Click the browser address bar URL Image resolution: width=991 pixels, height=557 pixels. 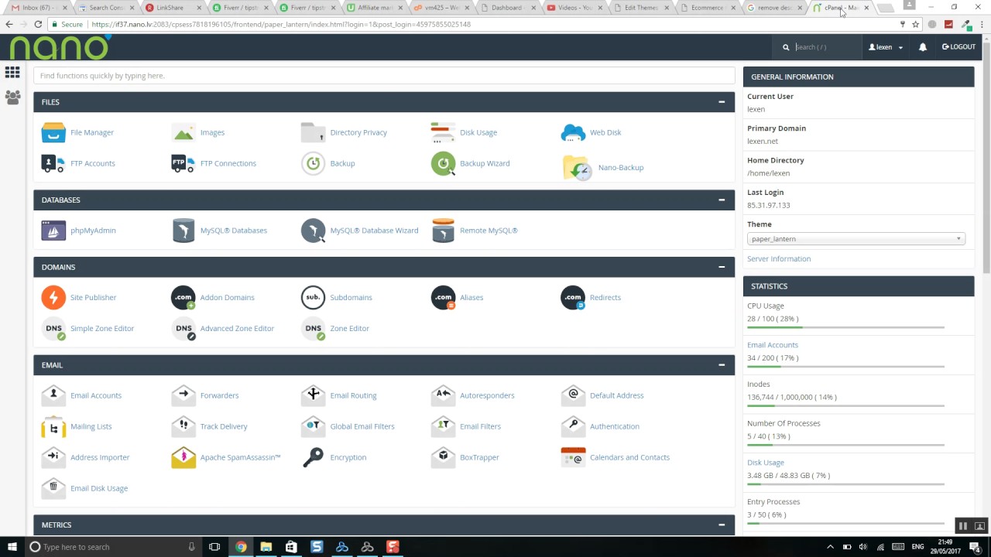coord(281,24)
